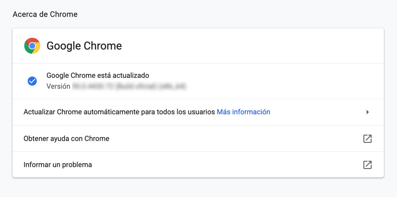
Task: Open external link icon beside Obtener ayuda
Action: [367, 139]
